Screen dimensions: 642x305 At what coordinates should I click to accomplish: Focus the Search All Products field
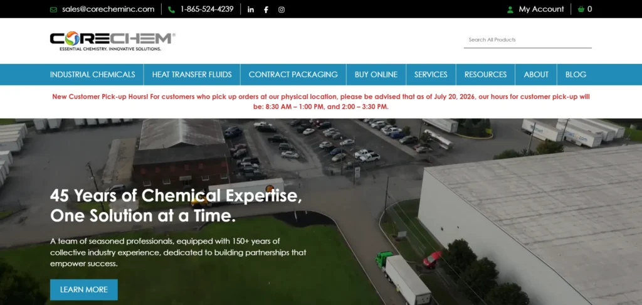[527, 40]
